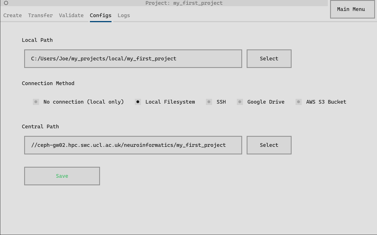377x235 pixels.
Task: Focus the Central Path text field
Action: [133, 145]
